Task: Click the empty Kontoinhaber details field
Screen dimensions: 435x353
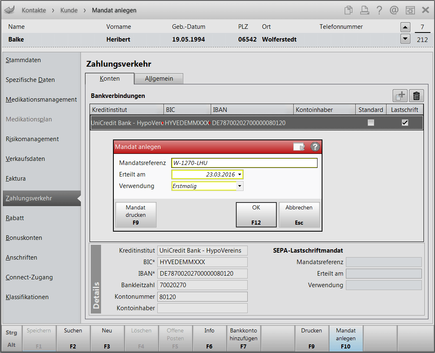Action: tap(202, 308)
